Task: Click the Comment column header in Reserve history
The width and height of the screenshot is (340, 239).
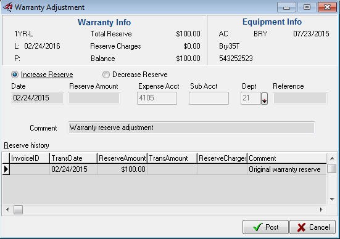Action: [287, 158]
